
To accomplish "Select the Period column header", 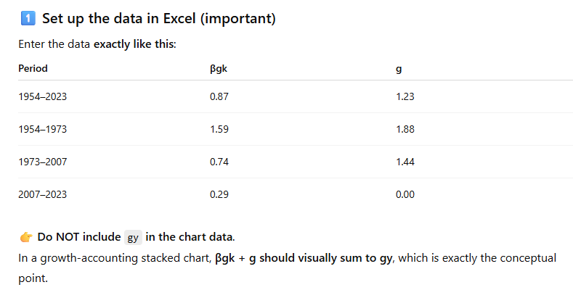I will point(33,69).
